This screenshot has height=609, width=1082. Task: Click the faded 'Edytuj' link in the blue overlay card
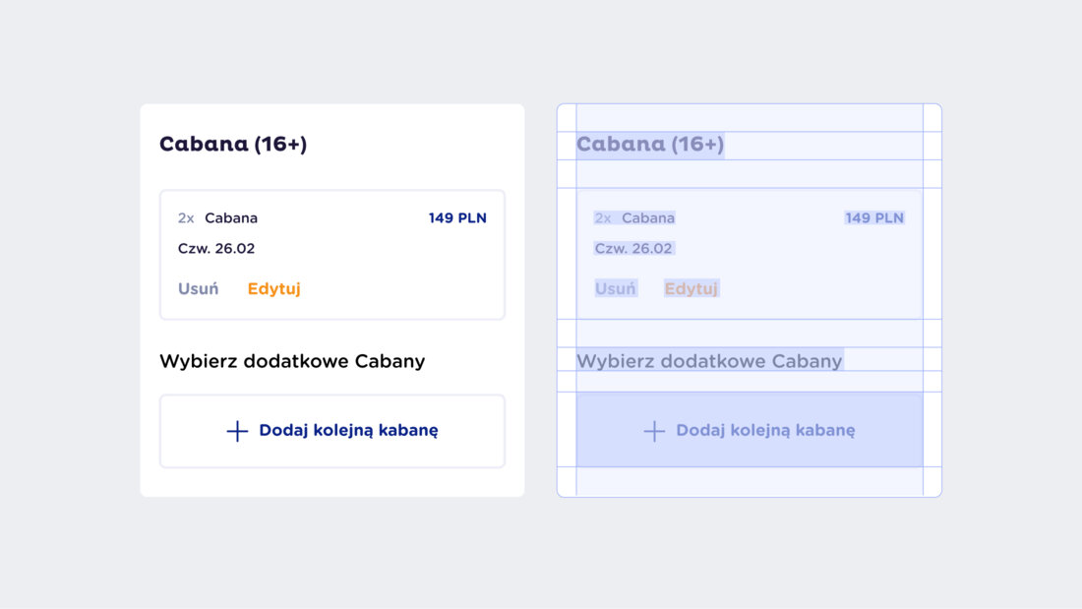tap(691, 288)
